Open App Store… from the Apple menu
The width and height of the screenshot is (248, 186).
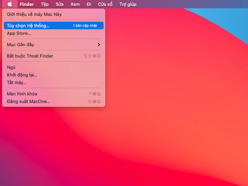(x=54, y=33)
